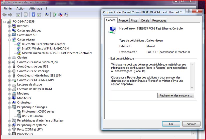Image resolution: width=206 pixels, height=140 pixels.
Task: Collapse the PC-DE-HADES59 root node
Action: click(4, 21)
